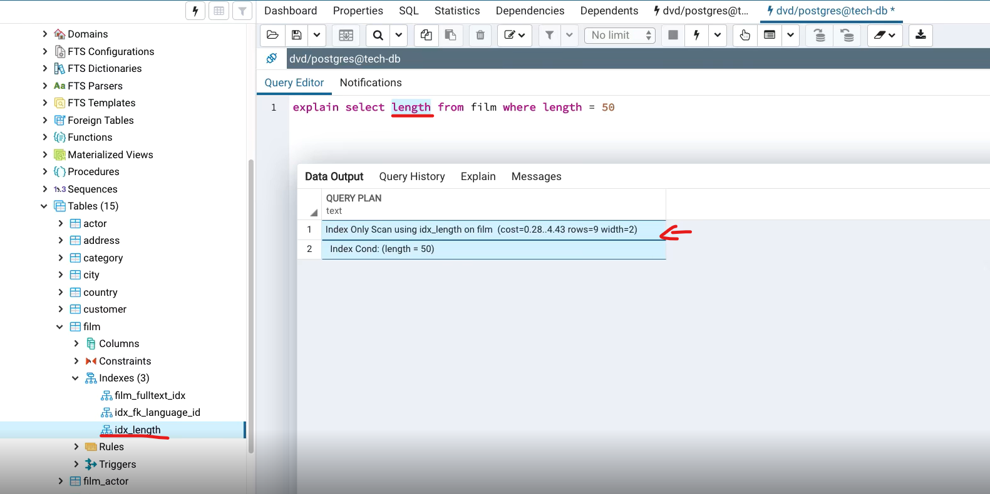Screen dimensions: 990x494
Task: Select the idx_fk_language_id index
Action: coord(157,412)
